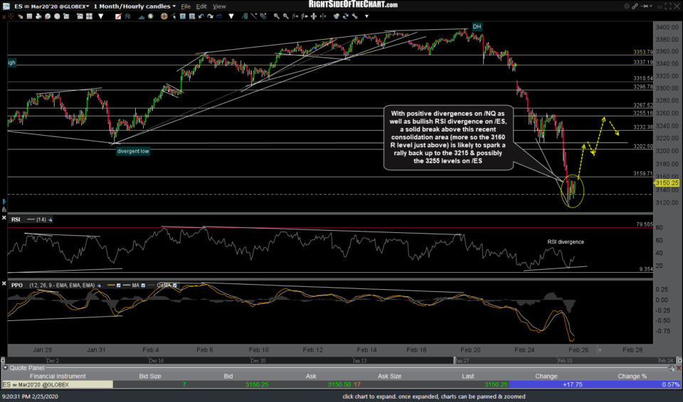Click the refresh arrows icon in the toolbar
The height and width of the screenshot is (402, 683).
(346, 16)
